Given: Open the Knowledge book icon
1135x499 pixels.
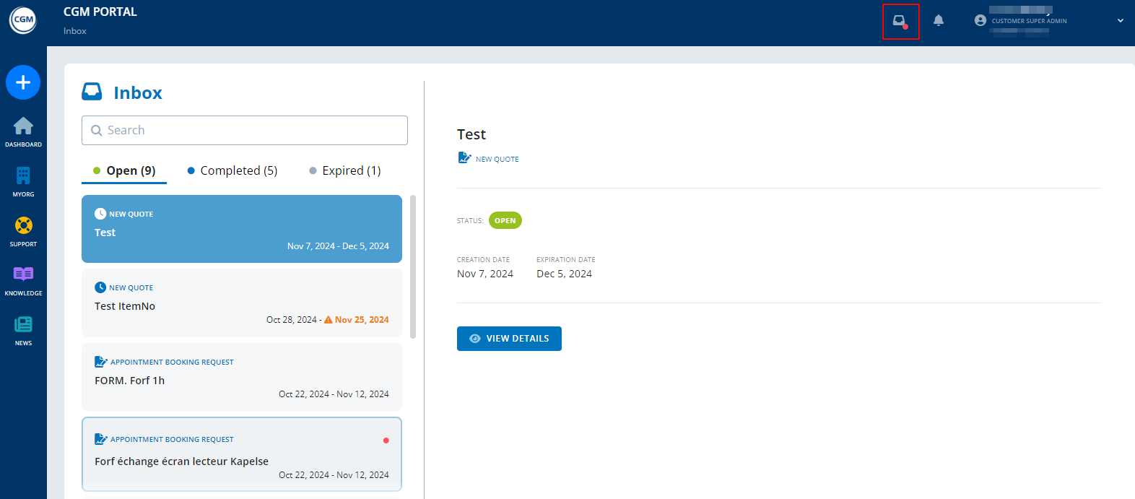Looking at the screenshot, I should [x=23, y=275].
